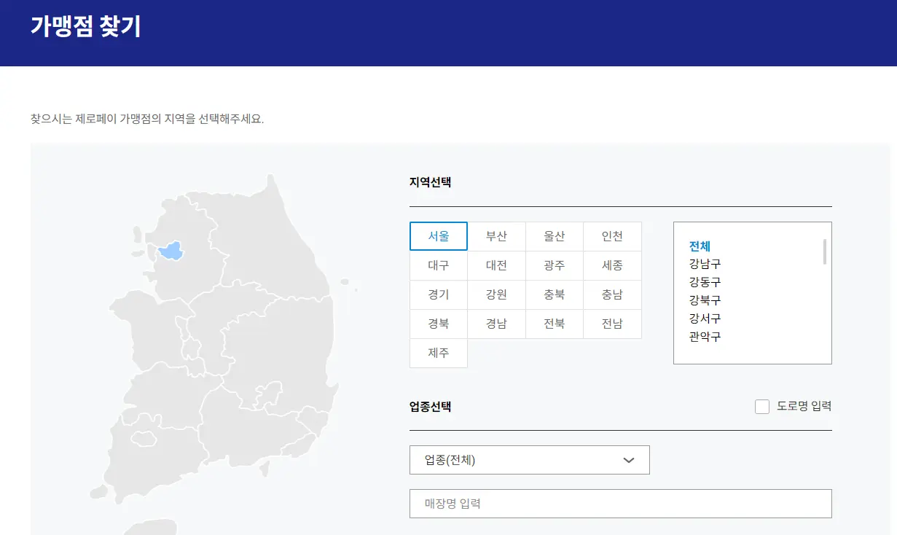
Task: Choose the 전남 region
Action: tap(613, 324)
